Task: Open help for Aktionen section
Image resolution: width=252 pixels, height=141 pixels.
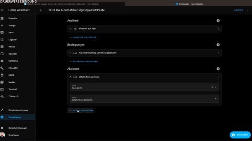Action: point(218,69)
